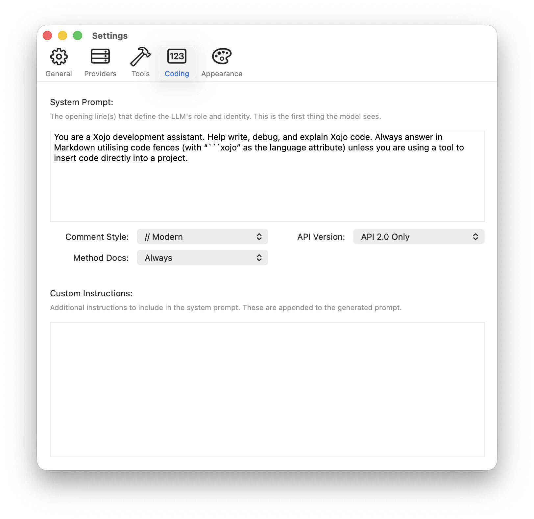Click the API Version chevron control

pyautogui.click(x=476, y=237)
